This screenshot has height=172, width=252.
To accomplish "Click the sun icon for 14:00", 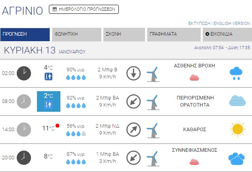I will (x=237, y=129).
